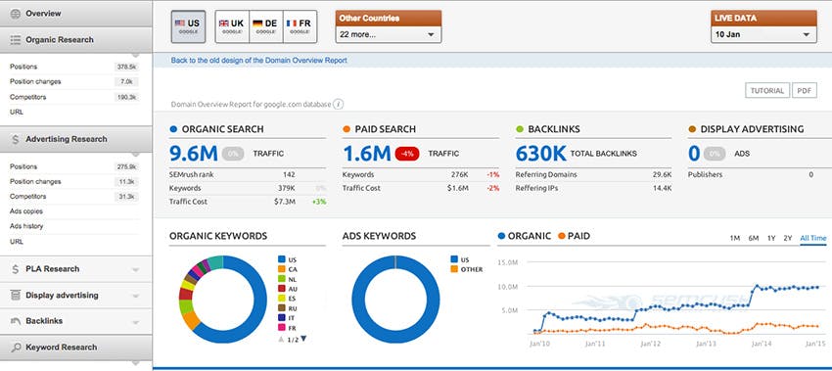
Task: Click the French flag icon
Action: [x=292, y=23]
